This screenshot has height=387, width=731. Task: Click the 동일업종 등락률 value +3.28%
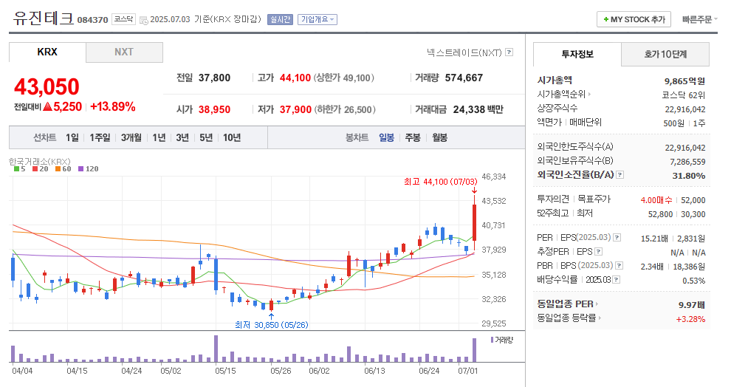690,319
